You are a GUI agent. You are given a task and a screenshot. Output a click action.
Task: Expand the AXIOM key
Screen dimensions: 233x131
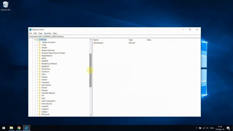[x=37, y=61]
